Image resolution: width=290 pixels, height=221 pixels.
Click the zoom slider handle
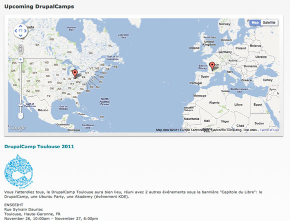click(x=20, y=105)
